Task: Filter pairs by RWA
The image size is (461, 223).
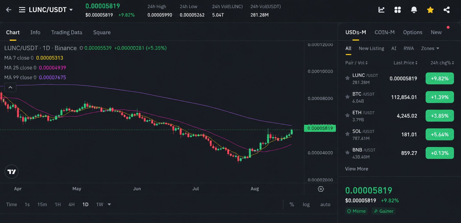Action: [x=409, y=49]
